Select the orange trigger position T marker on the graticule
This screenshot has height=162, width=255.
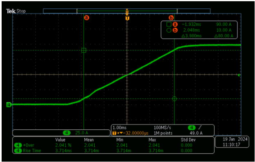(x=127, y=18)
